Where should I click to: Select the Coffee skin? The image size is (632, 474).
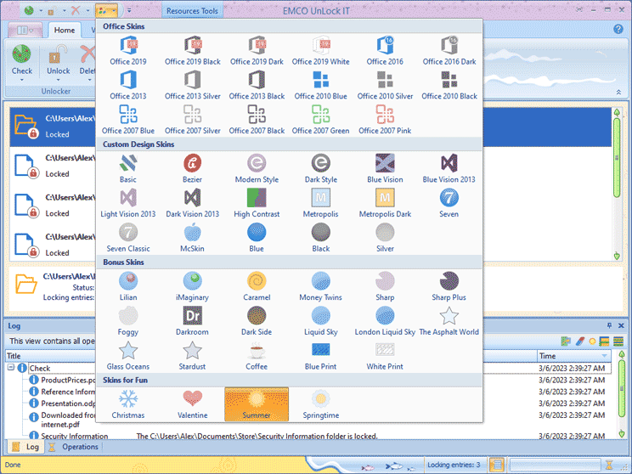257,354
